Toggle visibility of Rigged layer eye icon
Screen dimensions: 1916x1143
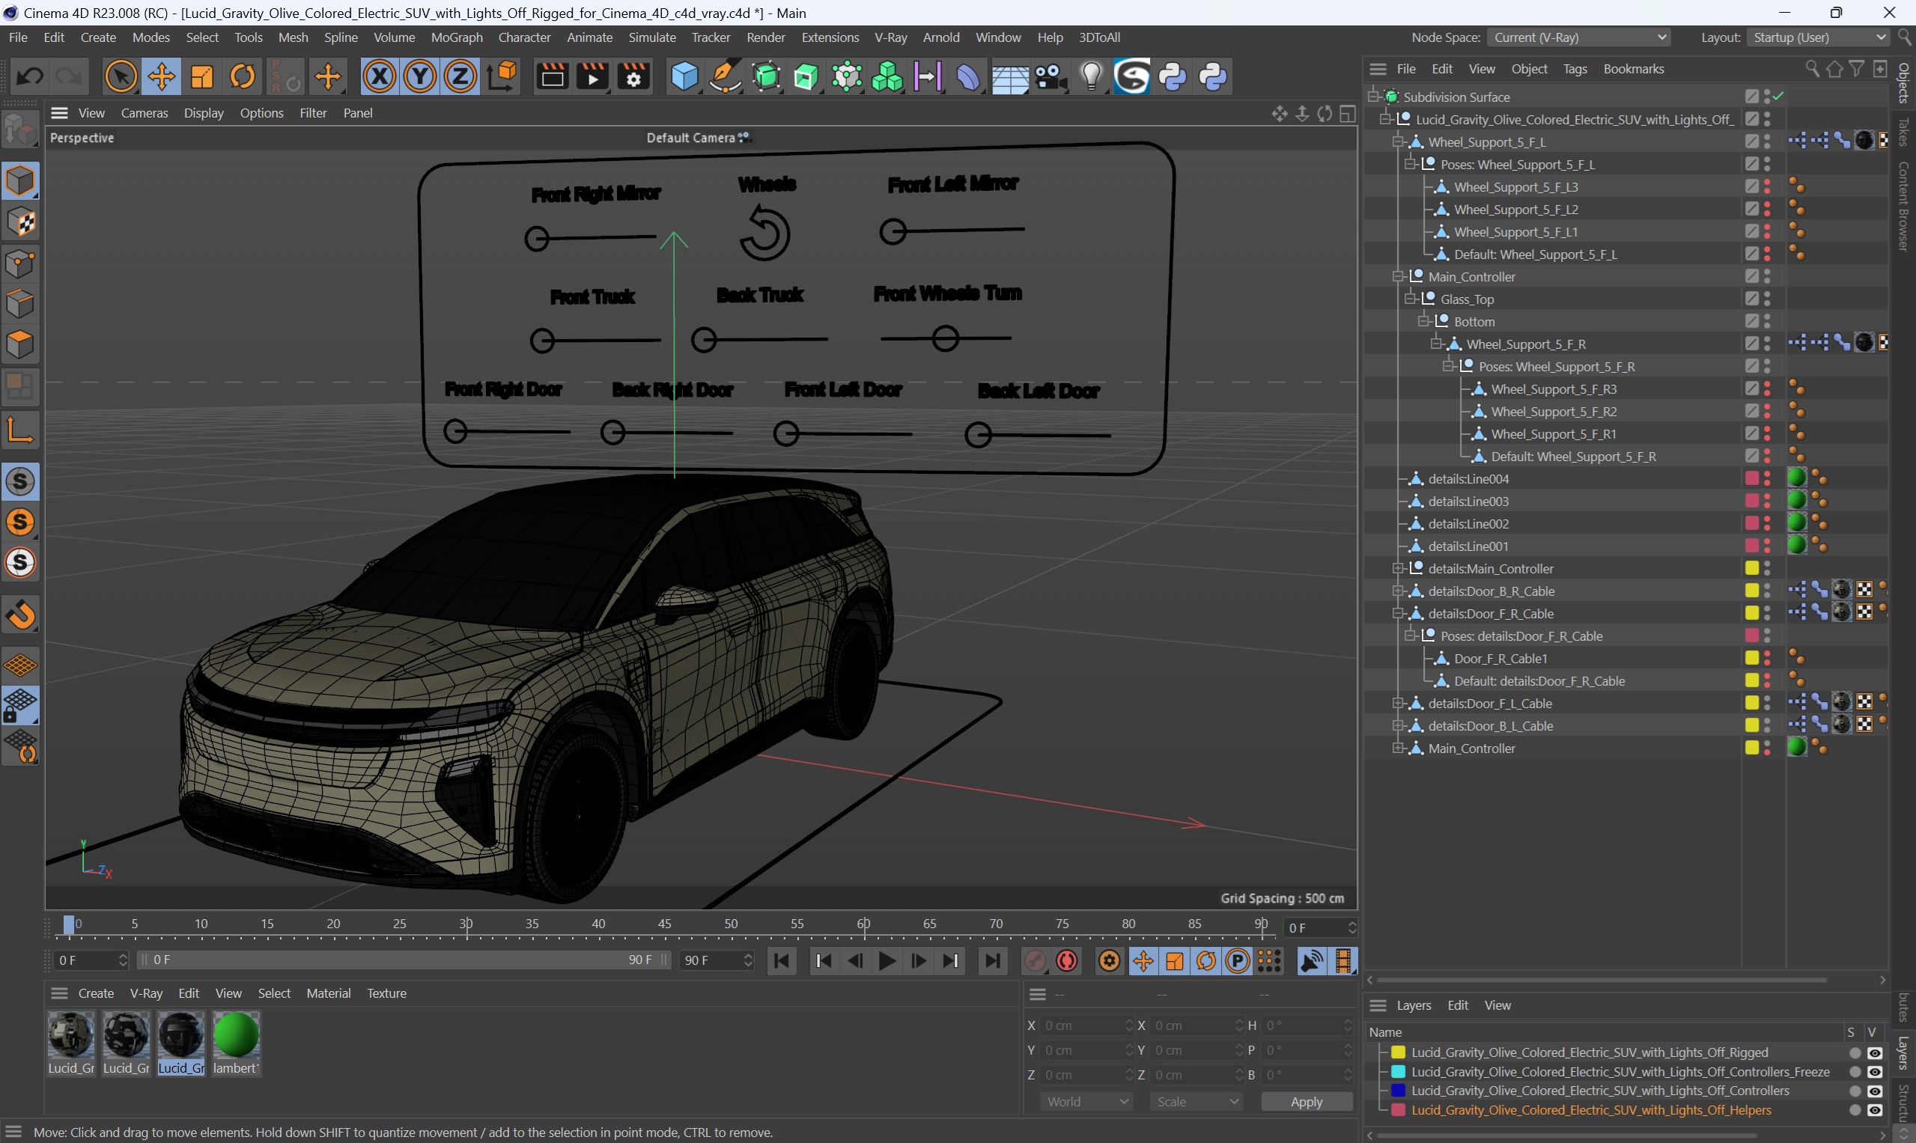1875,1053
